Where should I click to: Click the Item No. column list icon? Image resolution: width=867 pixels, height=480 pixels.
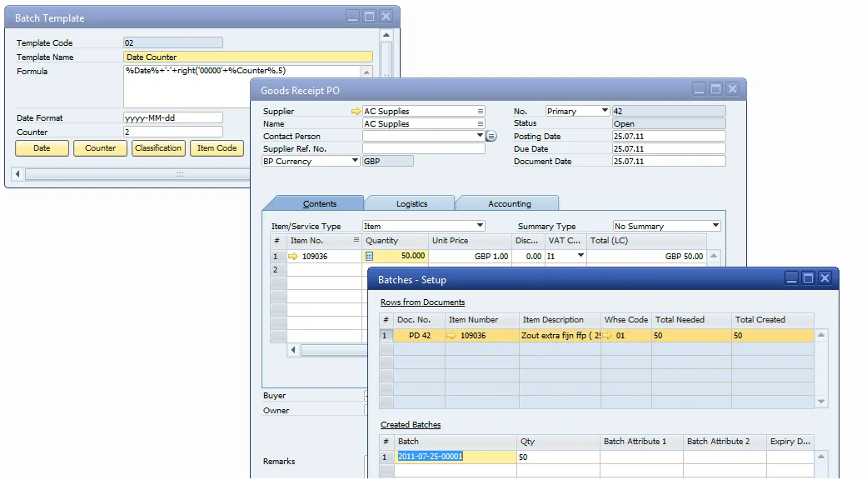tap(356, 240)
